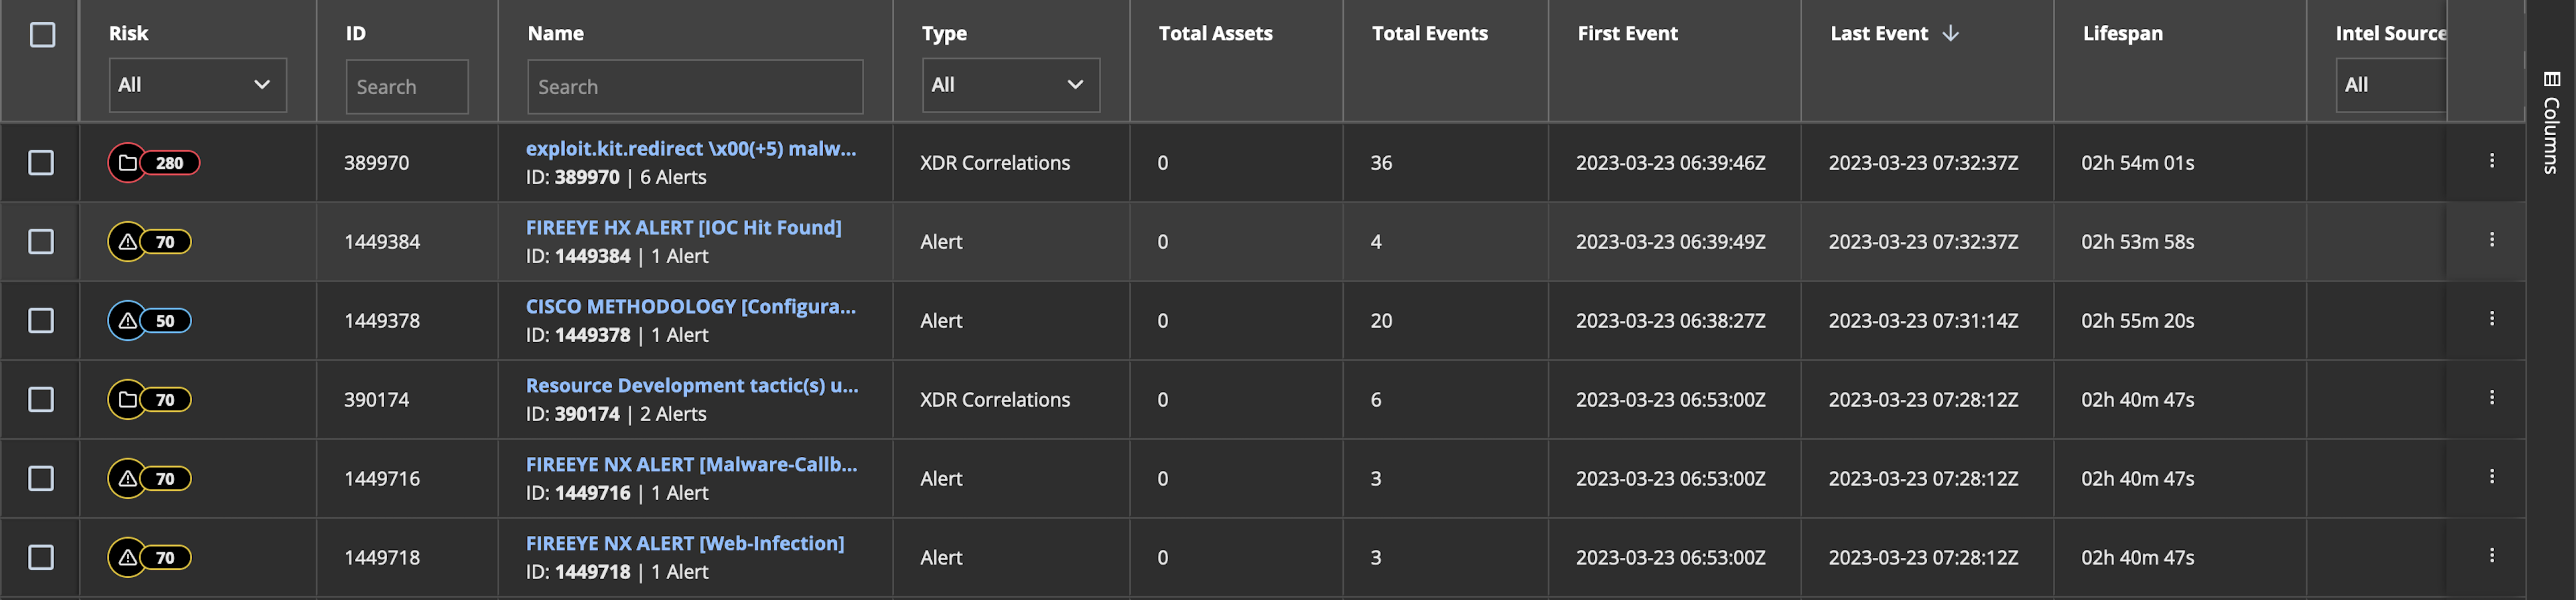This screenshot has width=2576, height=600.
Task: Open kebab menu for row 390174
Action: [2491, 398]
